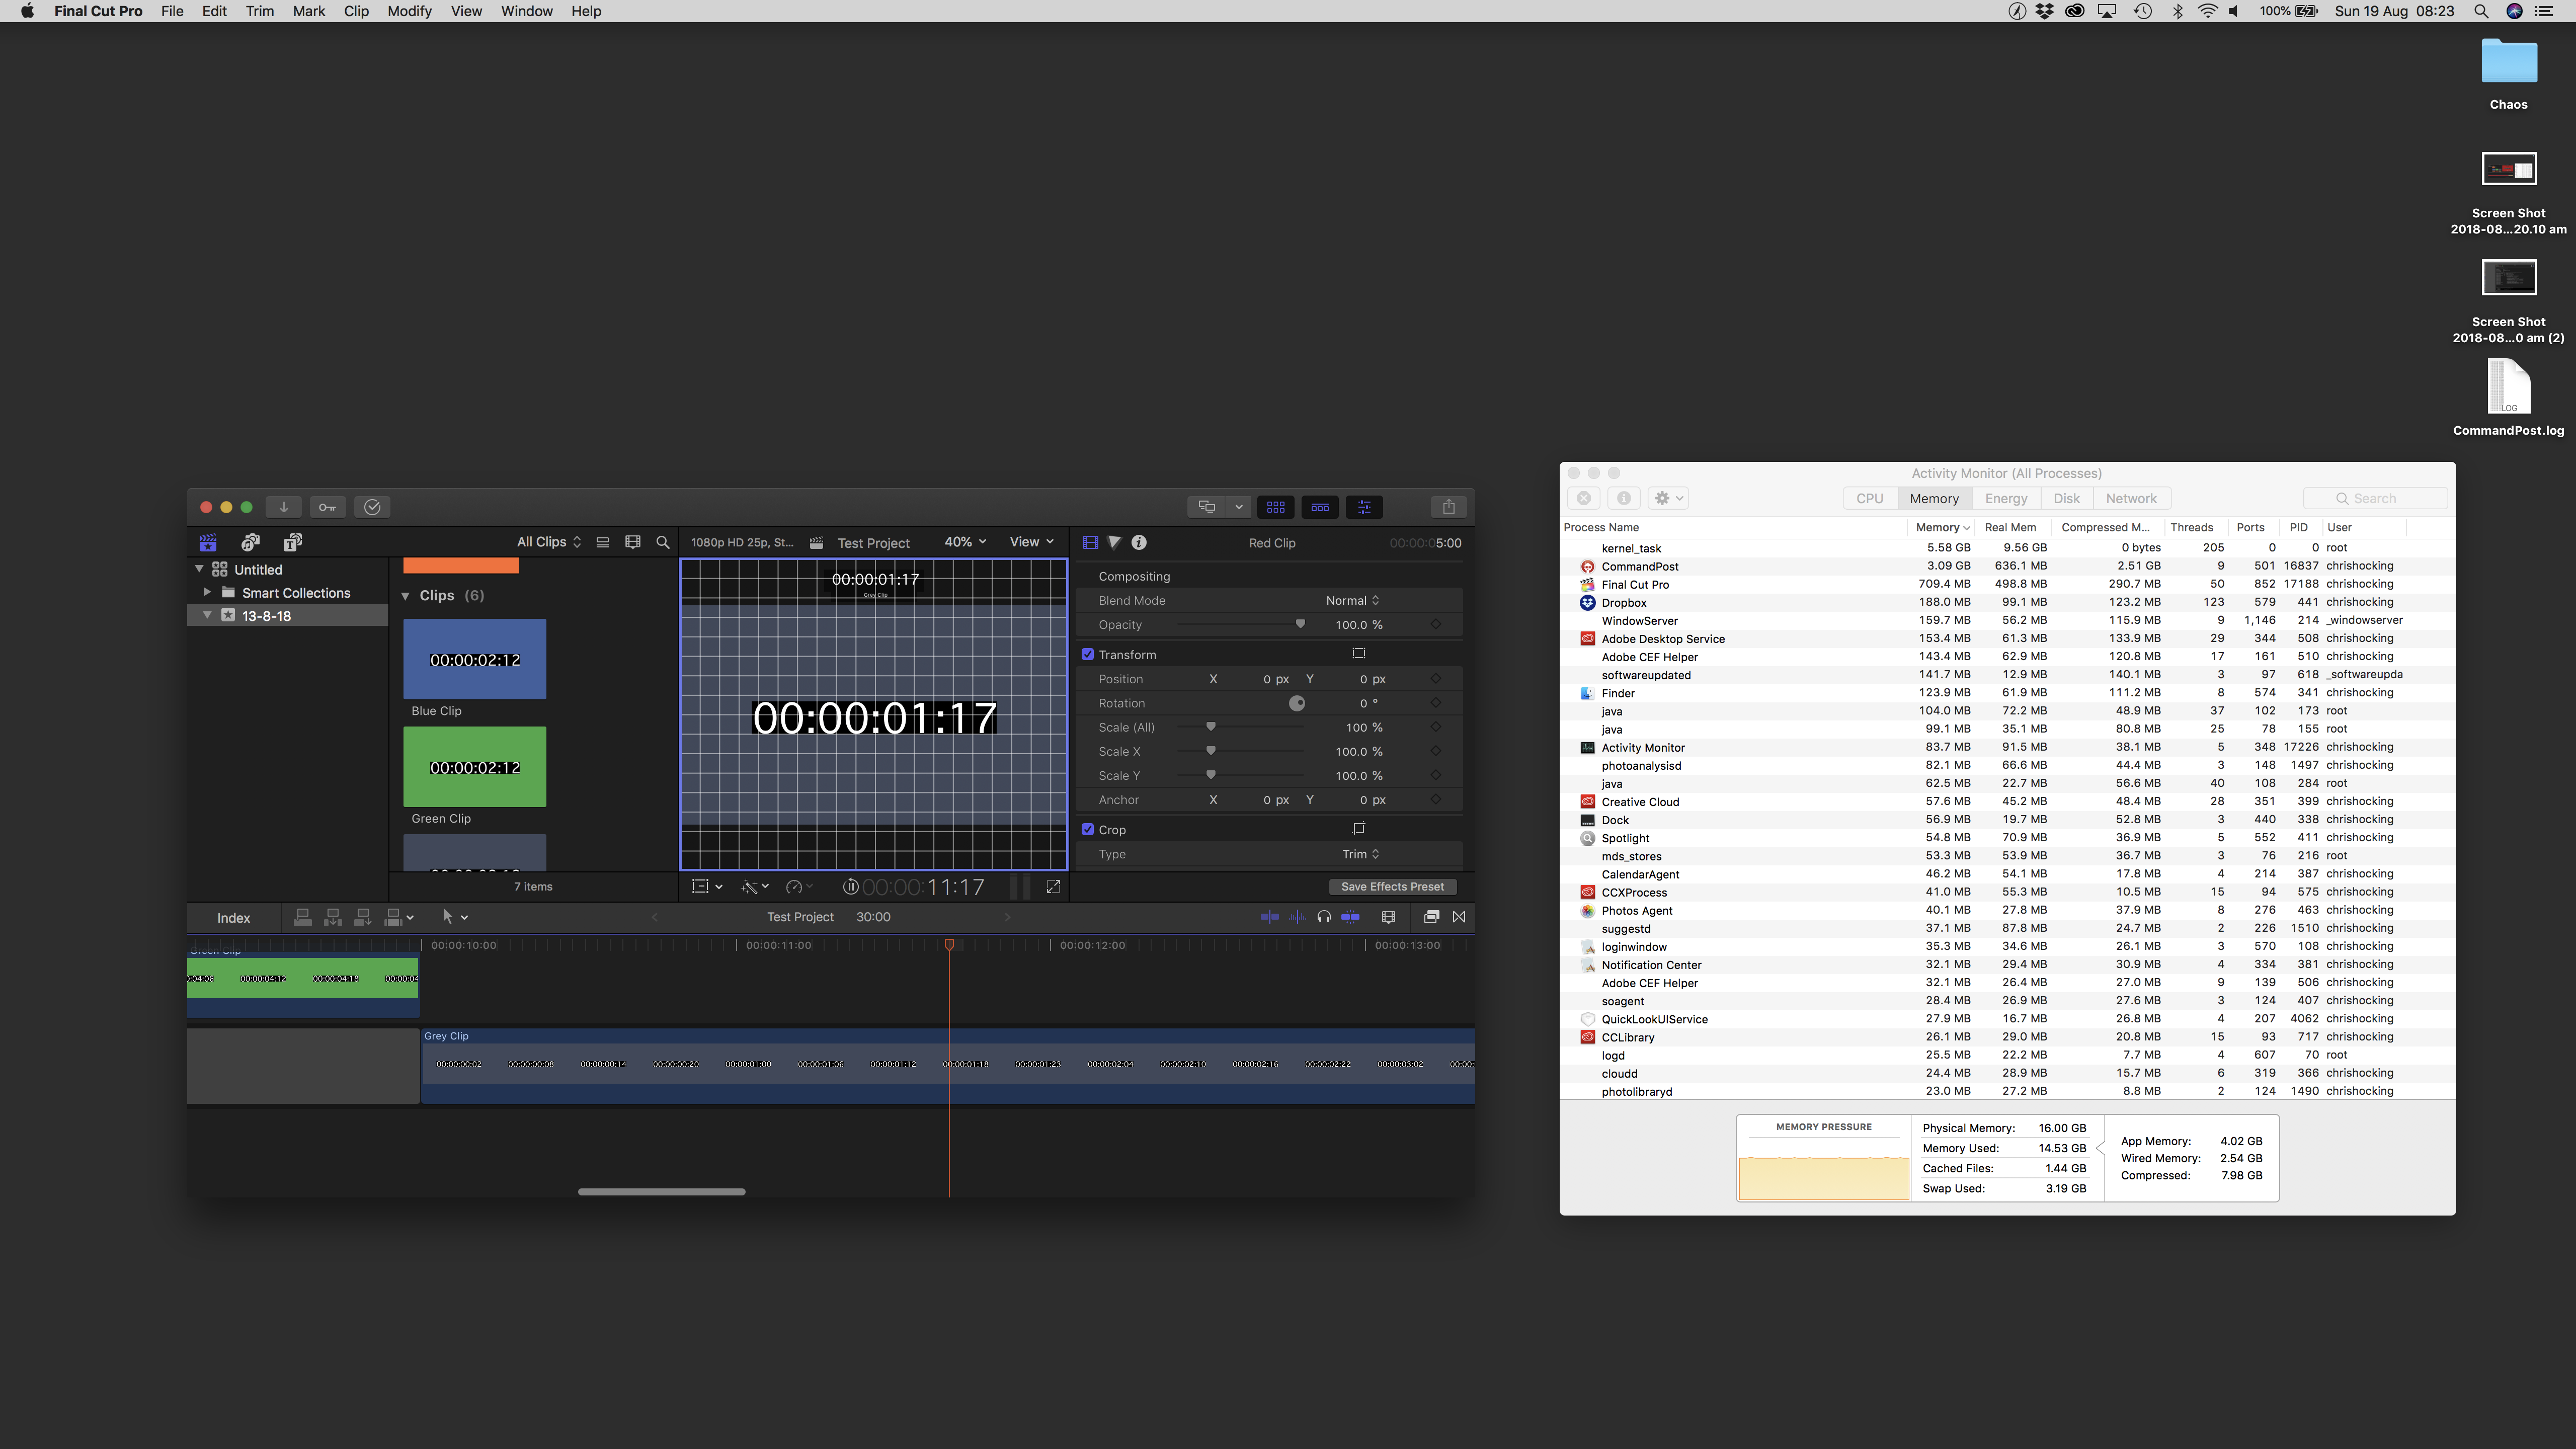Open the Keyword Editor key icon
2576x1449 pixels.
click(327, 507)
